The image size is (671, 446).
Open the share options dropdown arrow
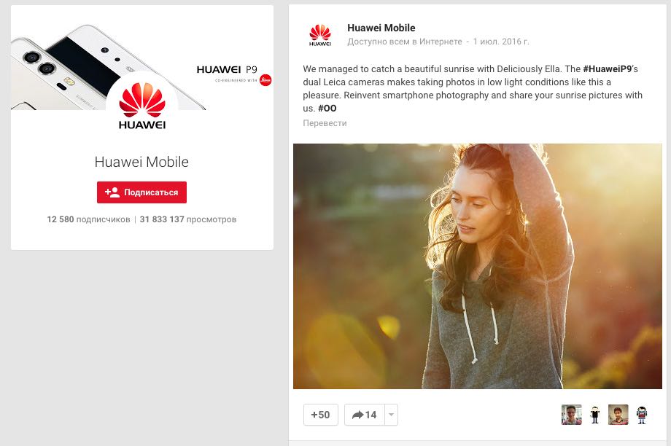click(x=391, y=415)
